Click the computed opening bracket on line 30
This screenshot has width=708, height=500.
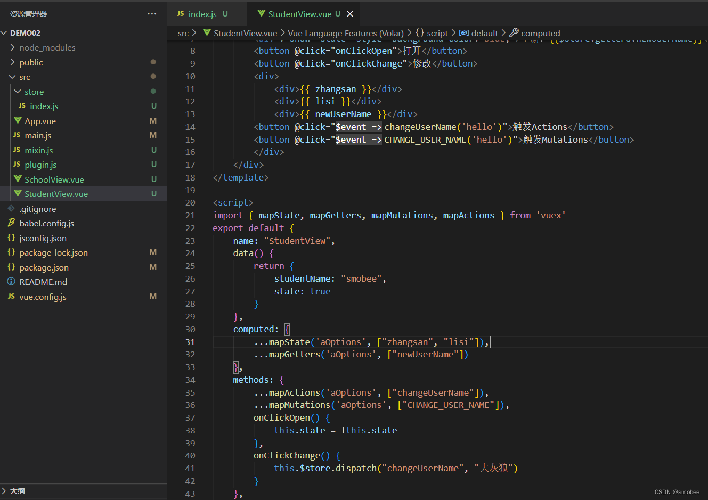point(287,330)
